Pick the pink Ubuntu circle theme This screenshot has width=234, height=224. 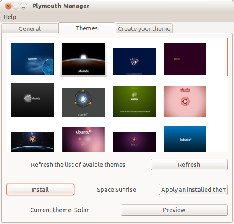185,101
